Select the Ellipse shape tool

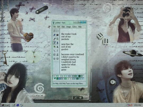54,59
